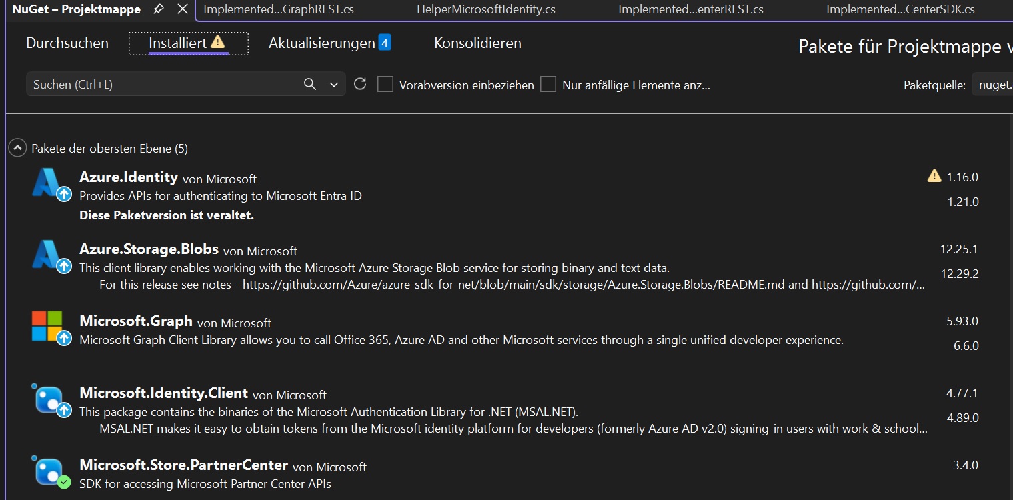Click installed version 1.16.0 of Azure.Identity
The width and height of the screenshot is (1013, 500).
pos(962,177)
